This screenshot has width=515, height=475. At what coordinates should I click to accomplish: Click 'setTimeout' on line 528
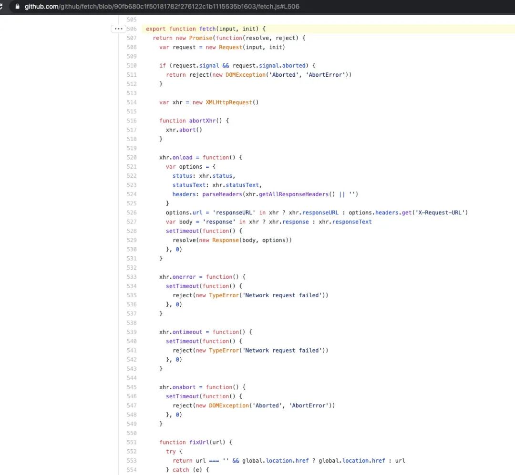(x=182, y=231)
